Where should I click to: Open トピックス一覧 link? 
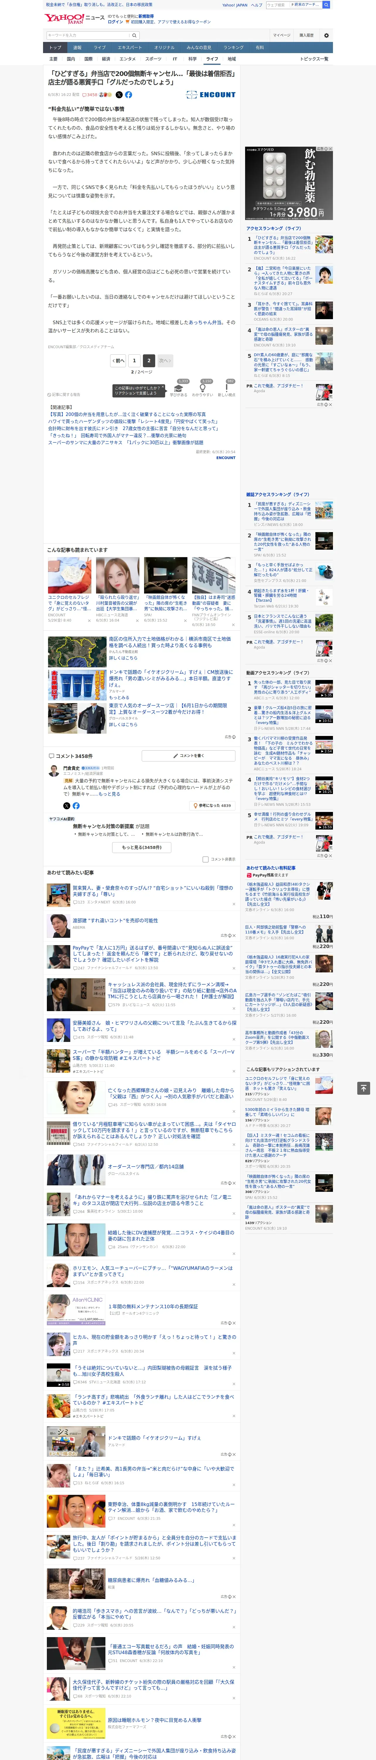click(314, 59)
